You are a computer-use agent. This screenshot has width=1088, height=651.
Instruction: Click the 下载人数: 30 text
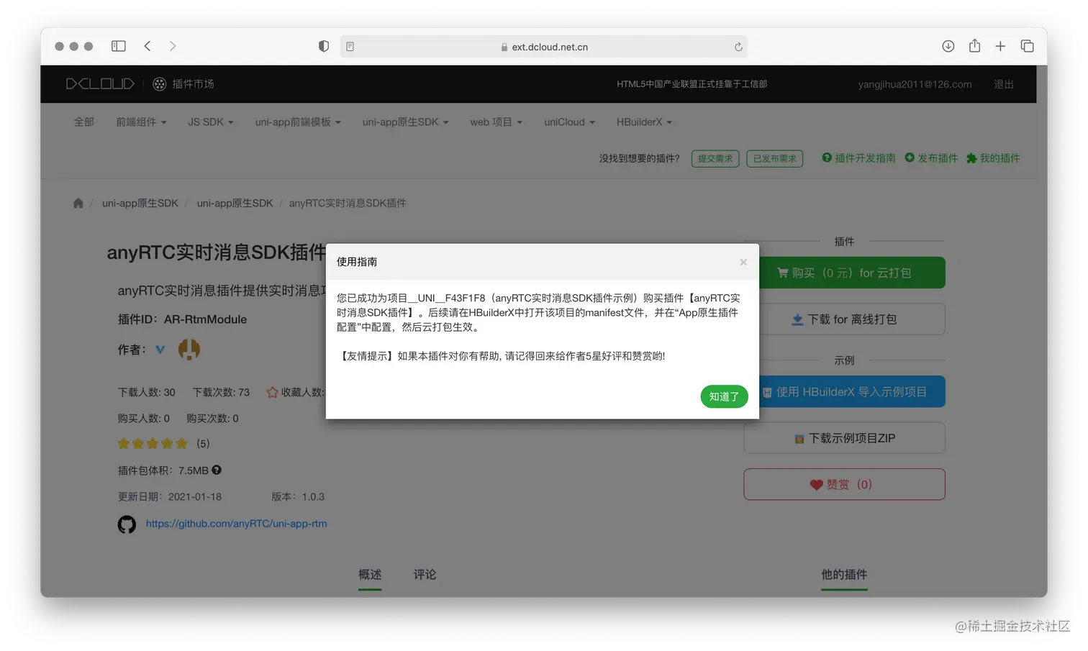tap(146, 392)
